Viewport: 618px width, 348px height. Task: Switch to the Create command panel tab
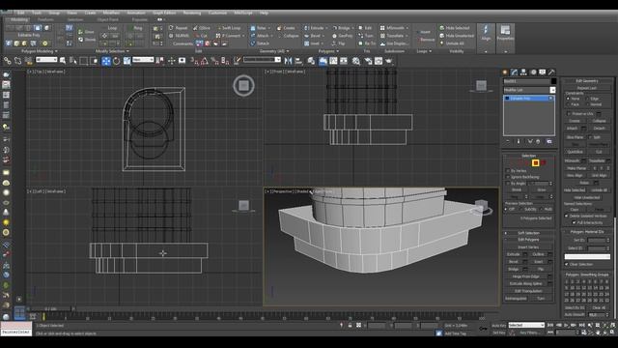point(505,72)
